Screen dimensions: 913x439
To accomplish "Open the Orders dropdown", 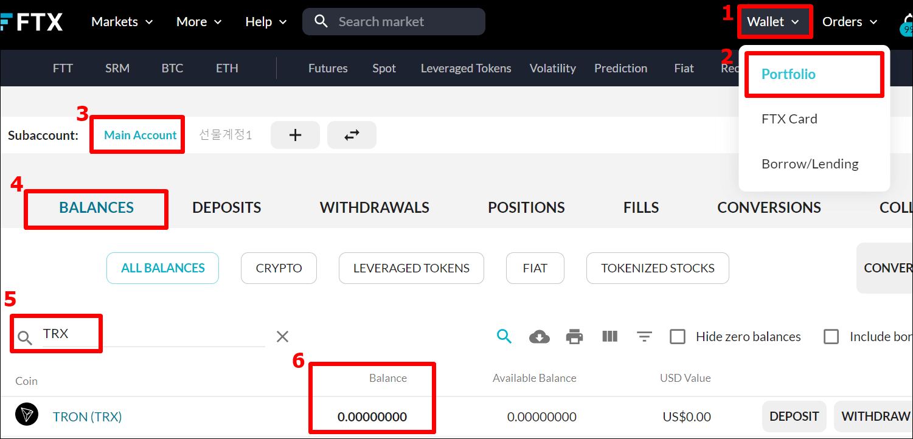I will [x=850, y=22].
